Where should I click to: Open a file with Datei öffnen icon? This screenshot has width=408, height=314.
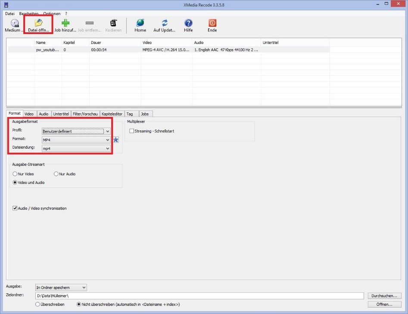pos(39,23)
